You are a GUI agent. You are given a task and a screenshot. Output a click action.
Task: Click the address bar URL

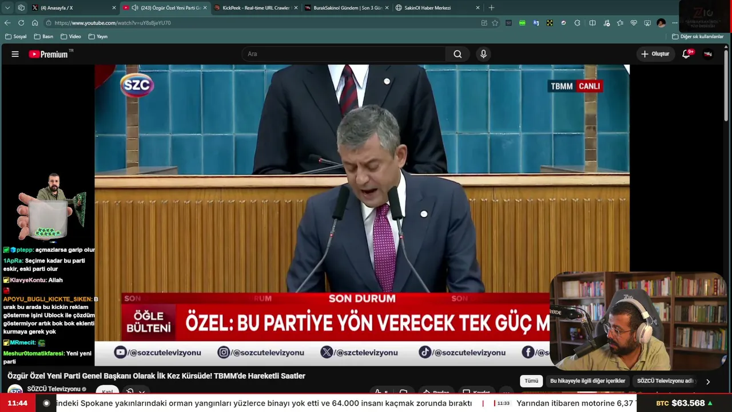click(x=113, y=23)
